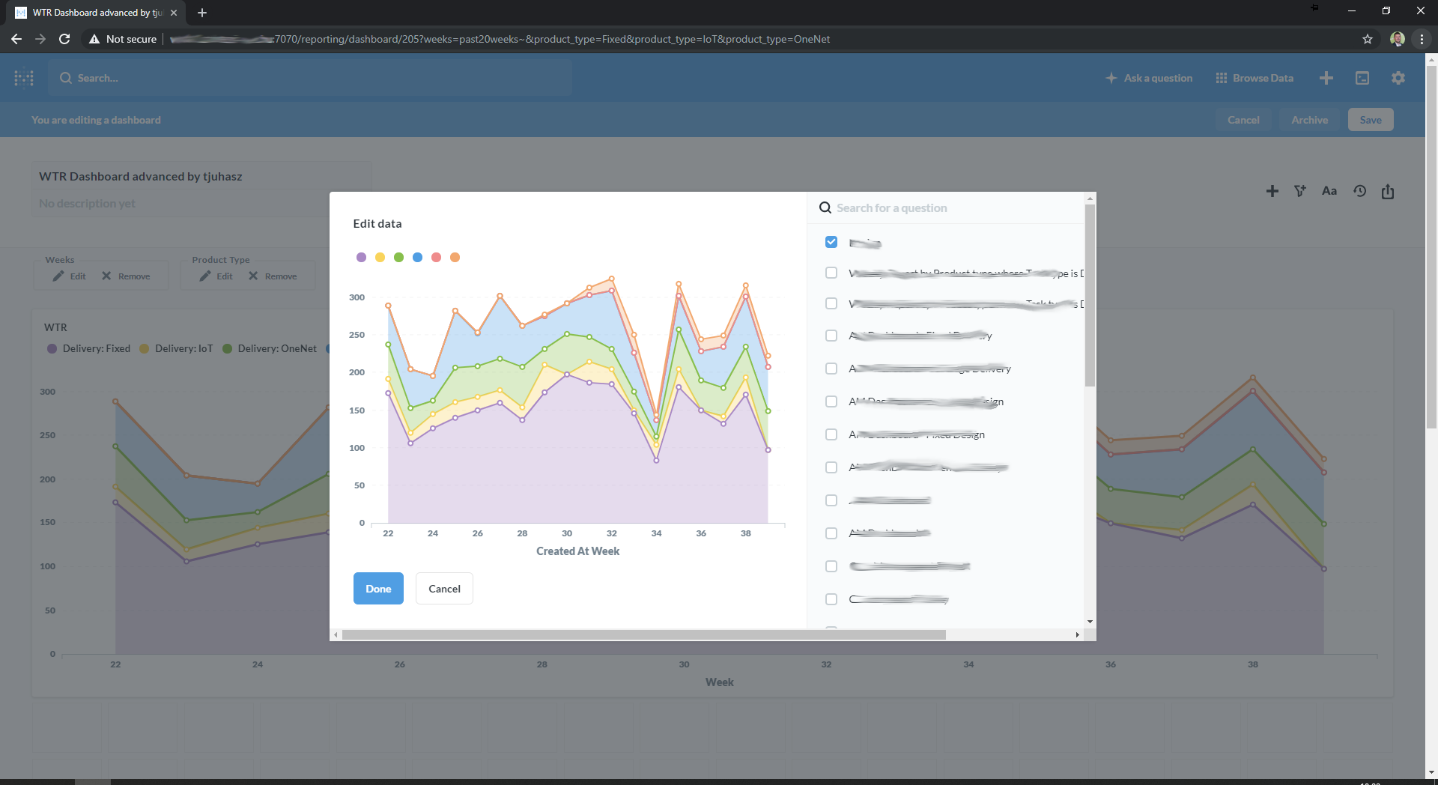
Task: Enable the checkbox for row ending 'Delivery'
Action: 831,369
